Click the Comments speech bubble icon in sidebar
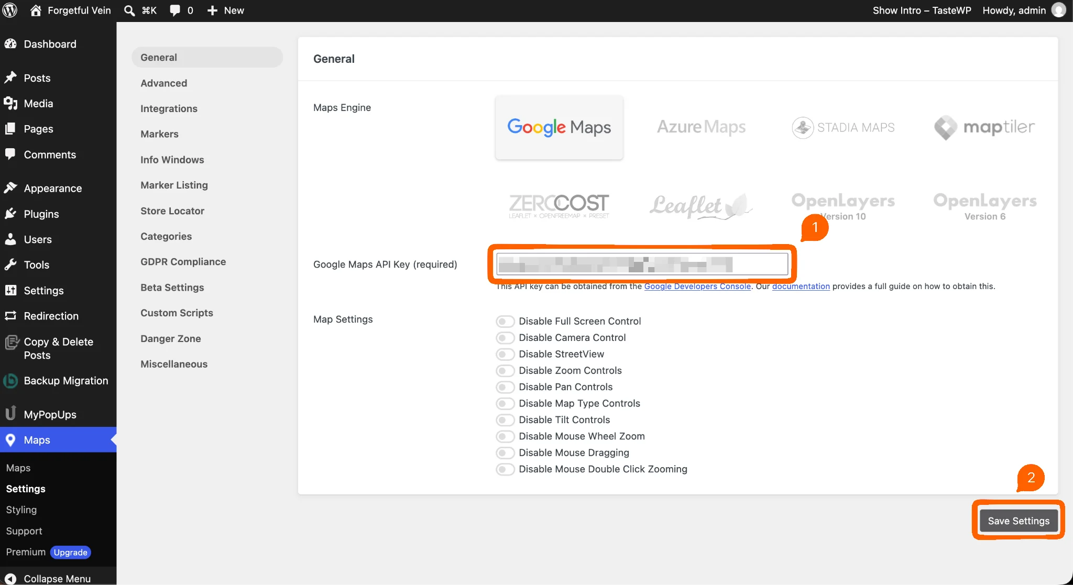 10,154
